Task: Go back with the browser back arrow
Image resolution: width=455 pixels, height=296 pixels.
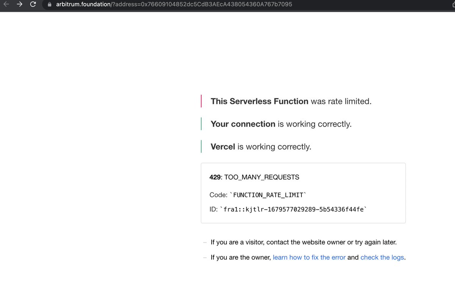Action: (x=6, y=5)
